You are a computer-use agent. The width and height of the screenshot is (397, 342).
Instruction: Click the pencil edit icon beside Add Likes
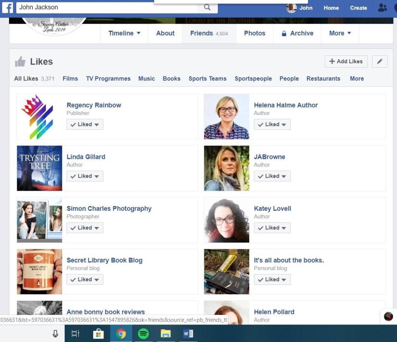(x=380, y=61)
